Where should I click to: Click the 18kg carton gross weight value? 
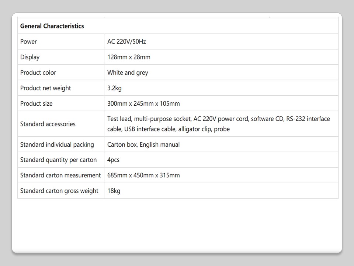click(x=114, y=191)
